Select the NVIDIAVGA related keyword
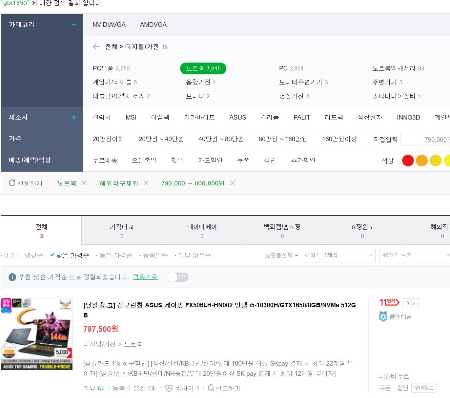The image size is (450, 398). coord(109,25)
